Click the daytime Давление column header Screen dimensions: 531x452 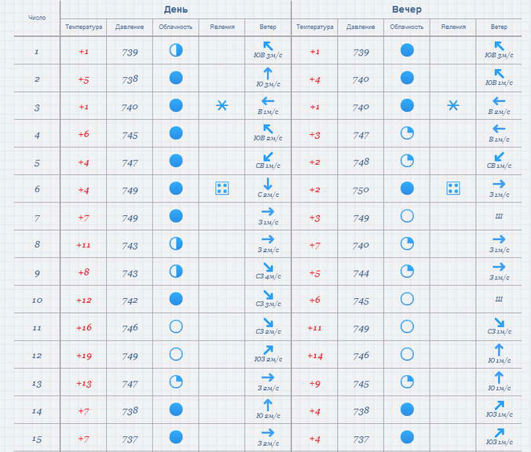130,27
